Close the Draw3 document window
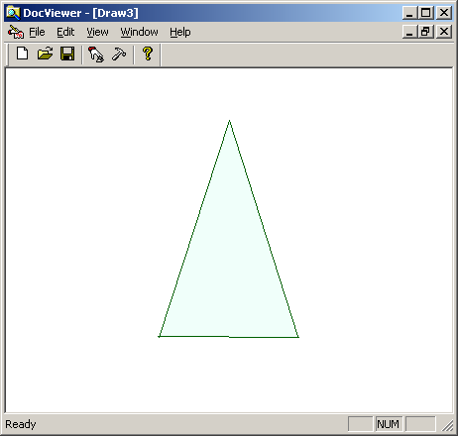The width and height of the screenshot is (458, 436). click(444, 32)
